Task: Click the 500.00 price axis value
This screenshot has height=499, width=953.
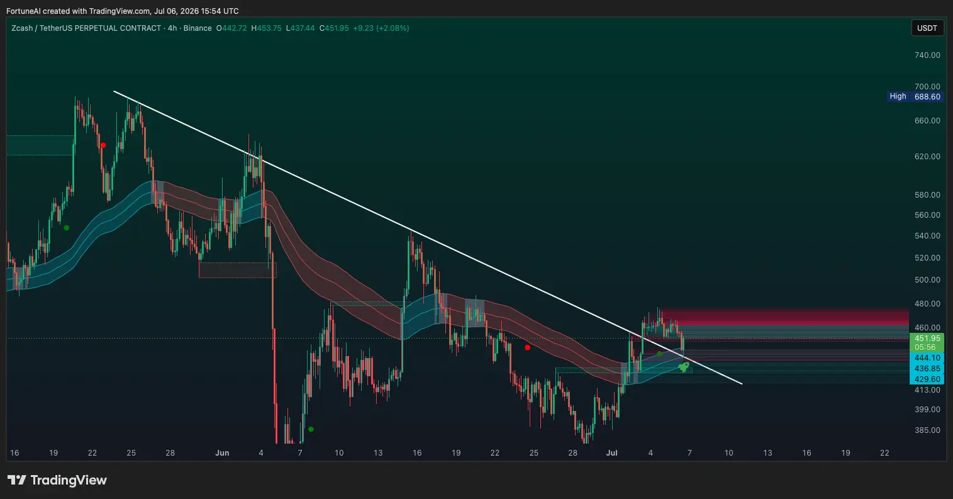Action: coord(927,280)
